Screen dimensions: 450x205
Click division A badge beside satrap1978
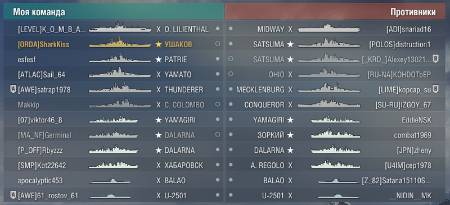[12, 89]
